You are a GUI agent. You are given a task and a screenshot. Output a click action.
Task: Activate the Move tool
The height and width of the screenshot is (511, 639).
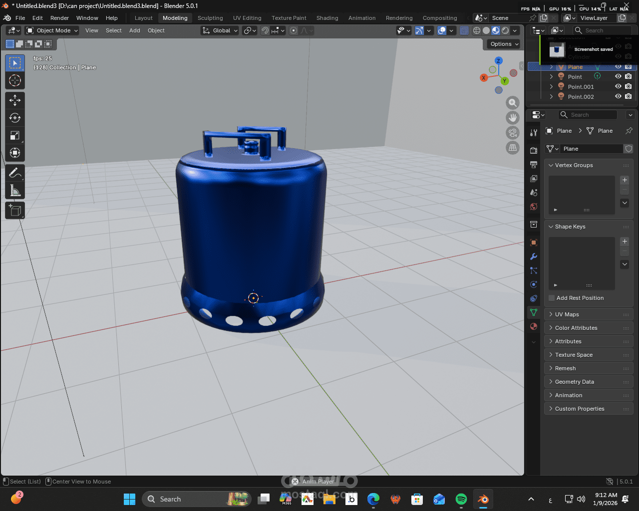[15, 100]
